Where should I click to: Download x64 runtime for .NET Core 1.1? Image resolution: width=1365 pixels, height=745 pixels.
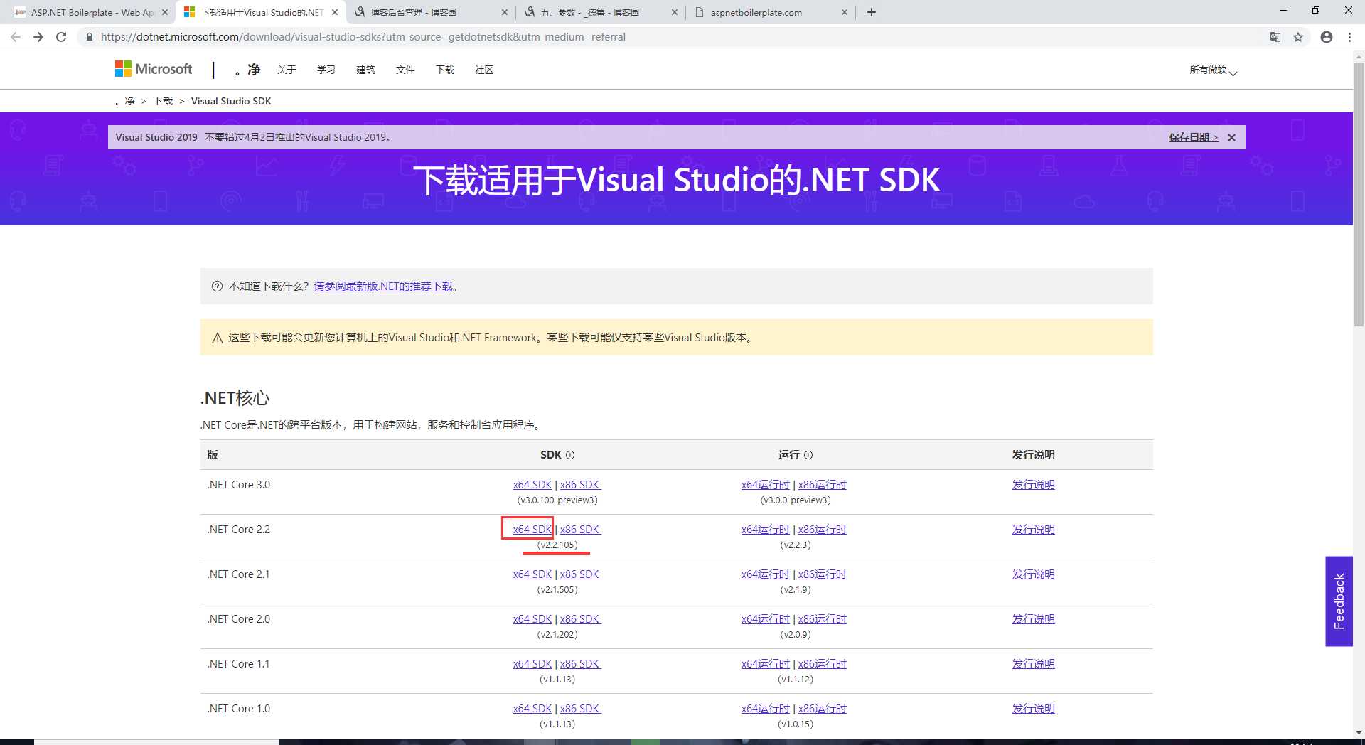(x=766, y=664)
